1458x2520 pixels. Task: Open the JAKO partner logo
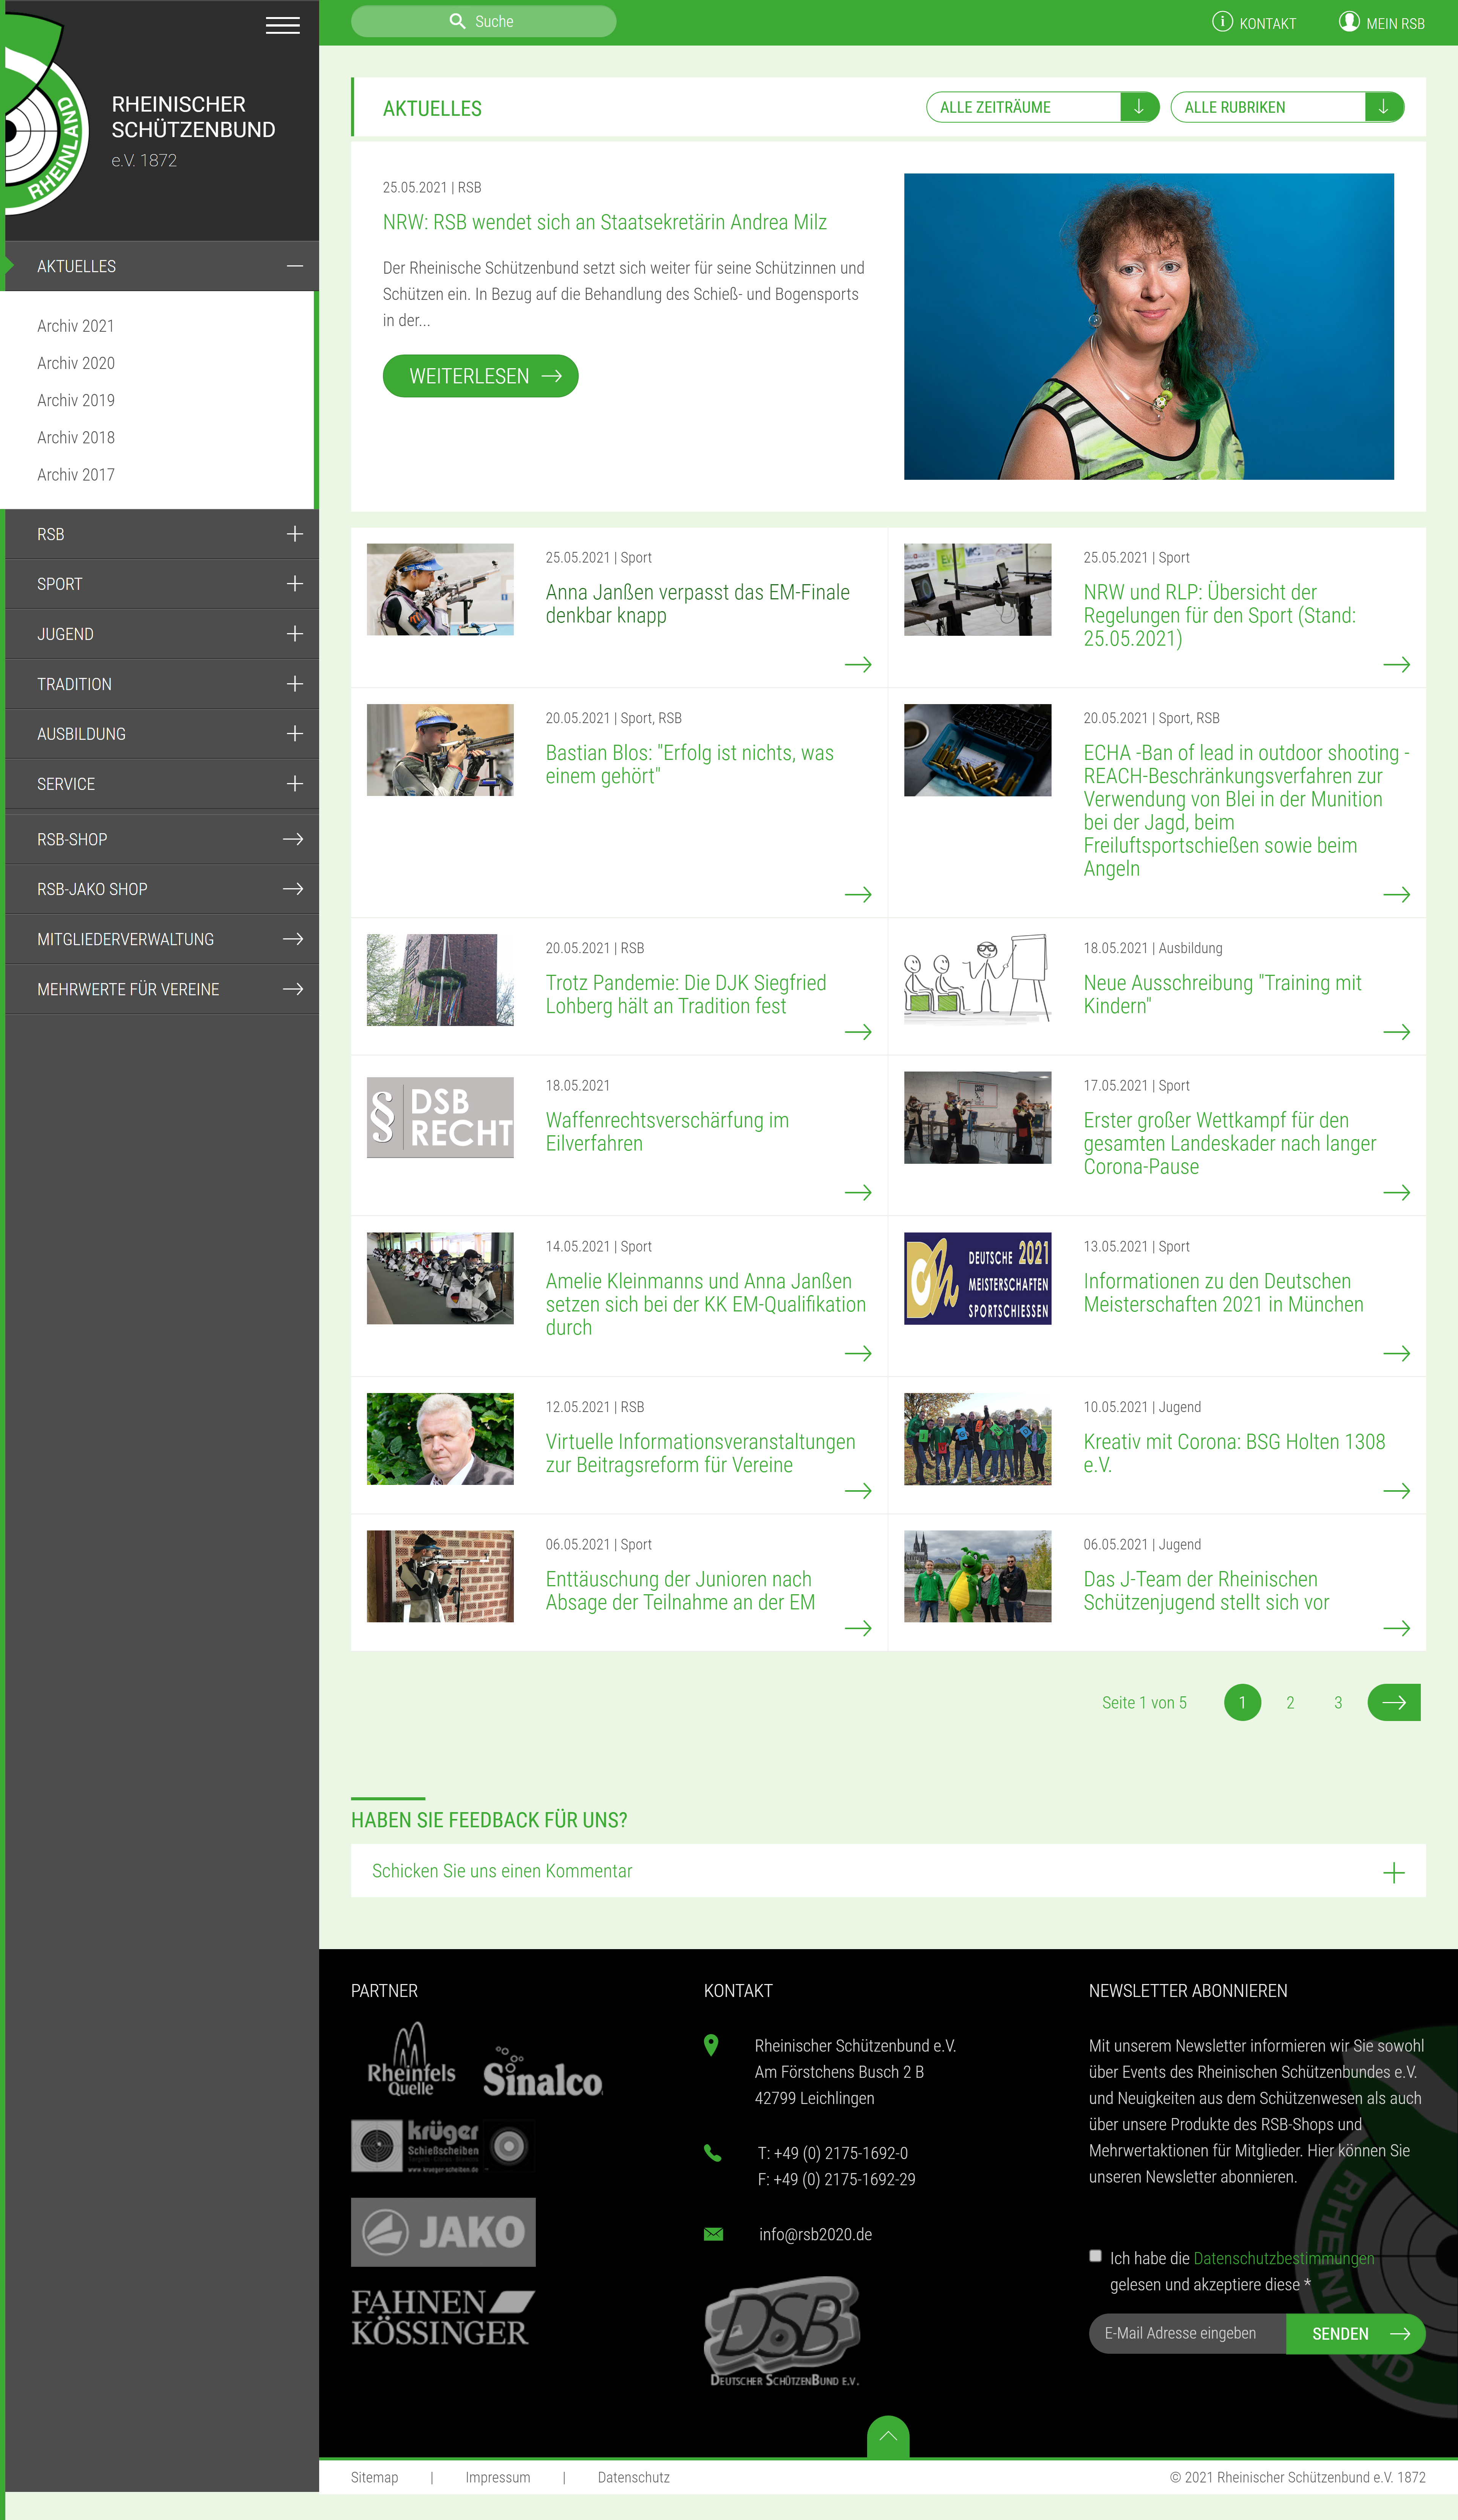pyautogui.click(x=443, y=2232)
